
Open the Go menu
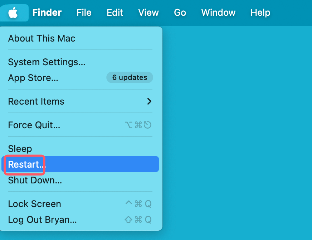point(180,13)
